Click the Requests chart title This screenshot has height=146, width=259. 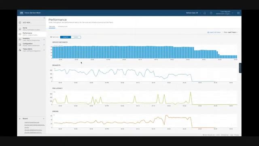click(x=56, y=65)
